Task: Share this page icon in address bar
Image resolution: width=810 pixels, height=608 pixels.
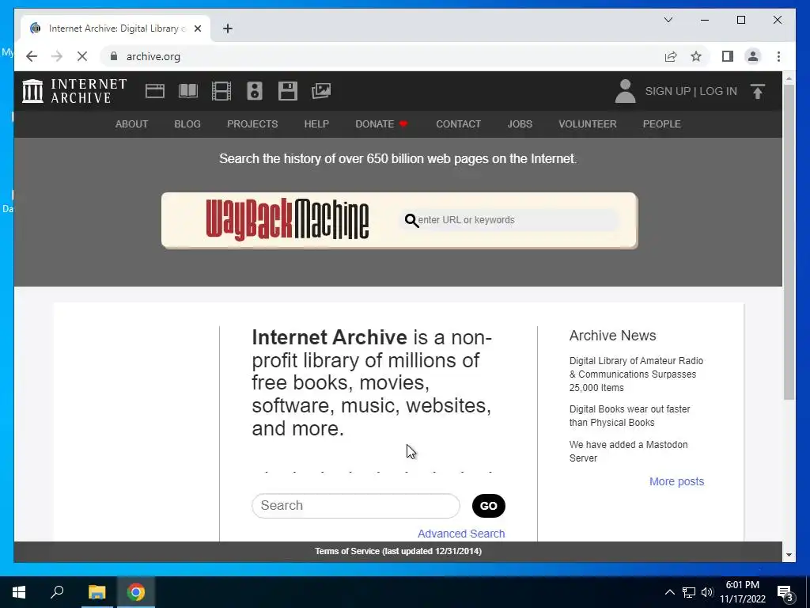Action: [671, 56]
